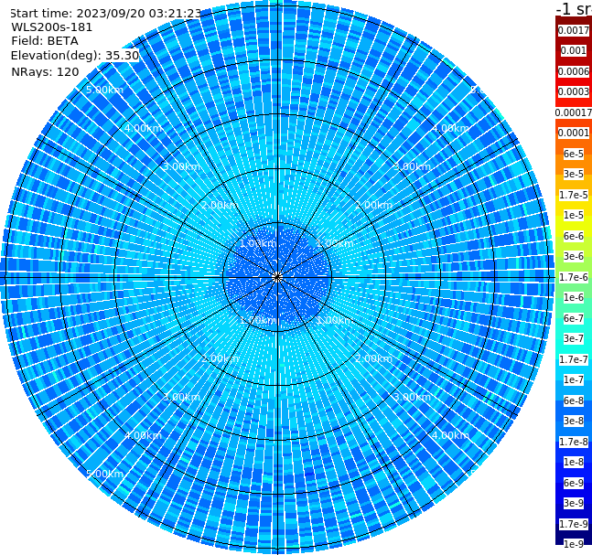Click the scan origin at the plot center

coord(277,277)
